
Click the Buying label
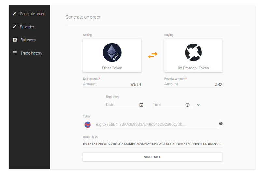point(169,35)
